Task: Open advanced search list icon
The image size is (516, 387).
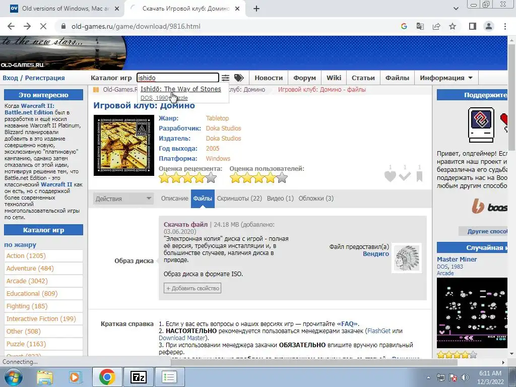Action: coord(225,78)
